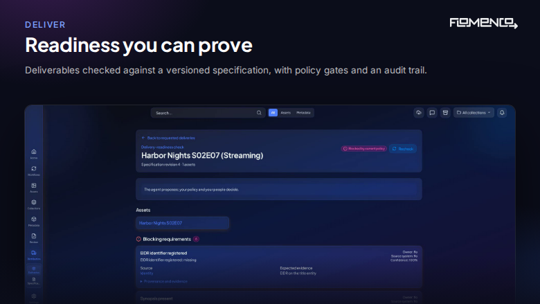540x304 pixels.
Task: Click the 'Synopsis present' requirement row
Action: click(278, 298)
